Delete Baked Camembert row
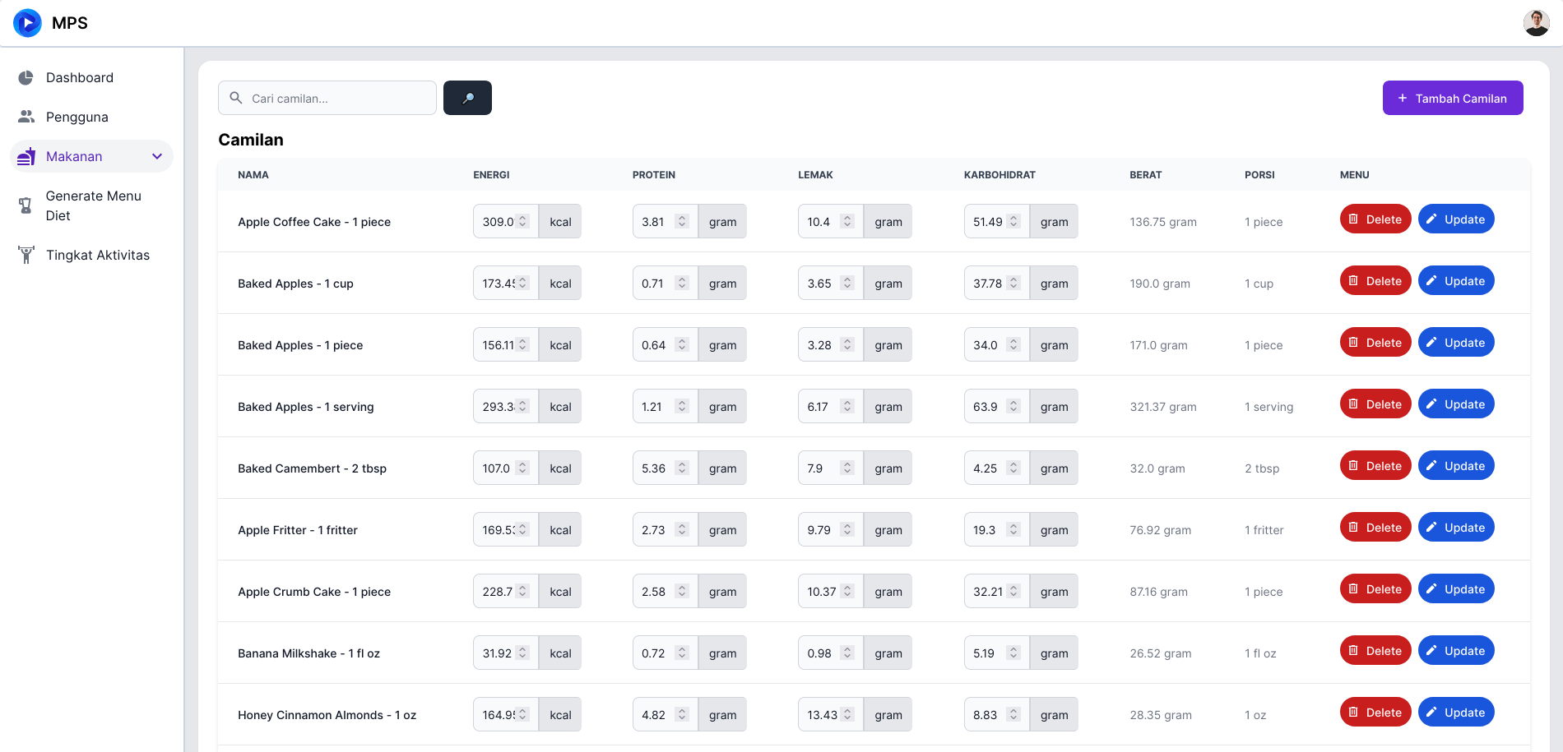 (1375, 466)
